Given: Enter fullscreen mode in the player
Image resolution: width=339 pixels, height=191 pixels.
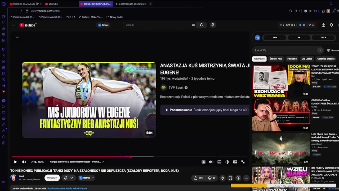Looking at the screenshot, I should coord(243,162).
